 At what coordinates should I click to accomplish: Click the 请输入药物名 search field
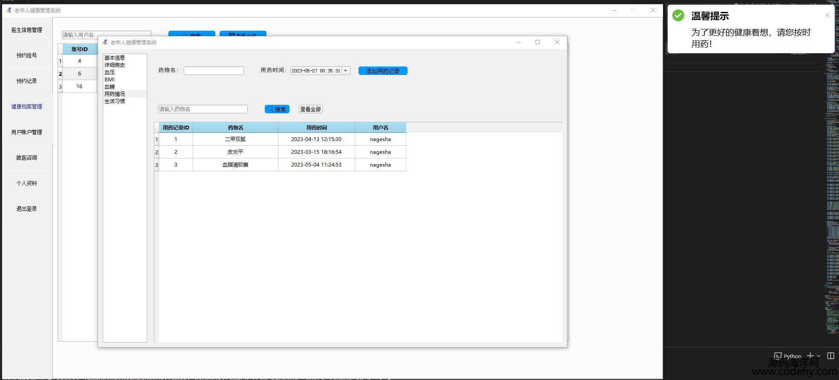(x=203, y=109)
